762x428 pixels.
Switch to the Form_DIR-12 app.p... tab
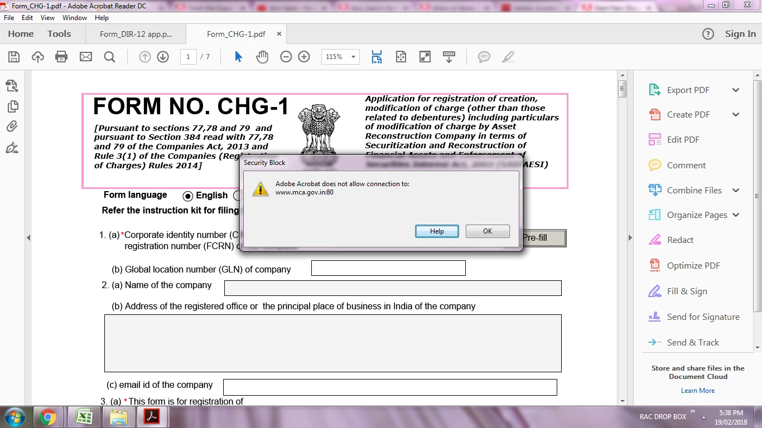click(136, 34)
